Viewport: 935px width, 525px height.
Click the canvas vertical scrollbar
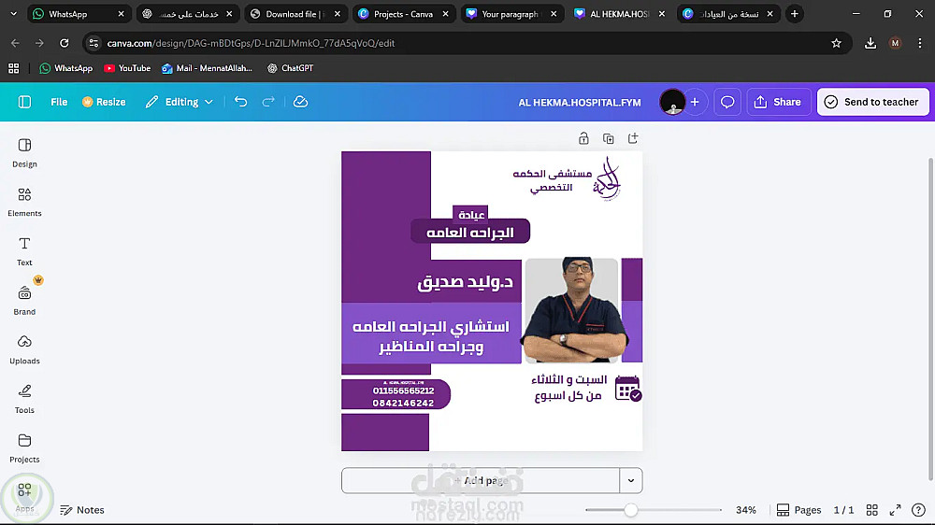pos(930,319)
